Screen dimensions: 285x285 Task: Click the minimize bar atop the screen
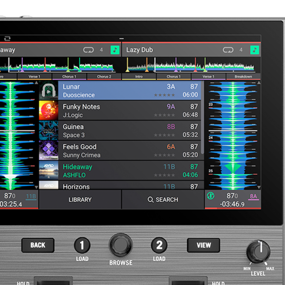click(122, 38)
